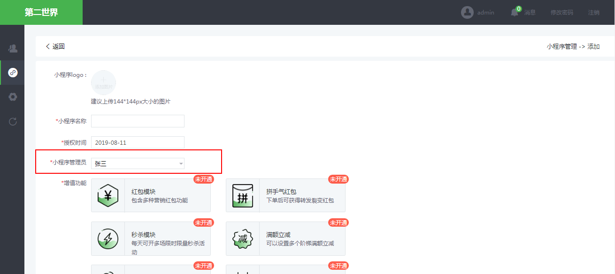Click the 红包模块 yen hexagon icon

point(108,196)
